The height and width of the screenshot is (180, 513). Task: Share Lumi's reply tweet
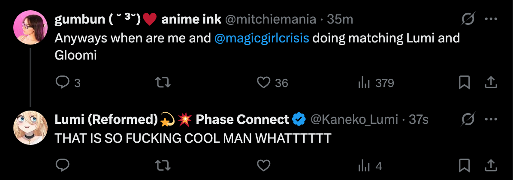[x=491, y=165]
